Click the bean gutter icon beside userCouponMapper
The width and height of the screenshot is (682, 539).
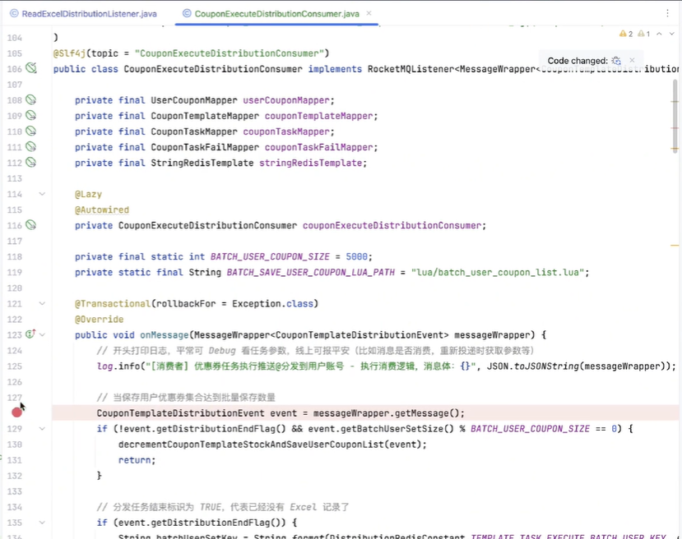click(x=31, y=100)
